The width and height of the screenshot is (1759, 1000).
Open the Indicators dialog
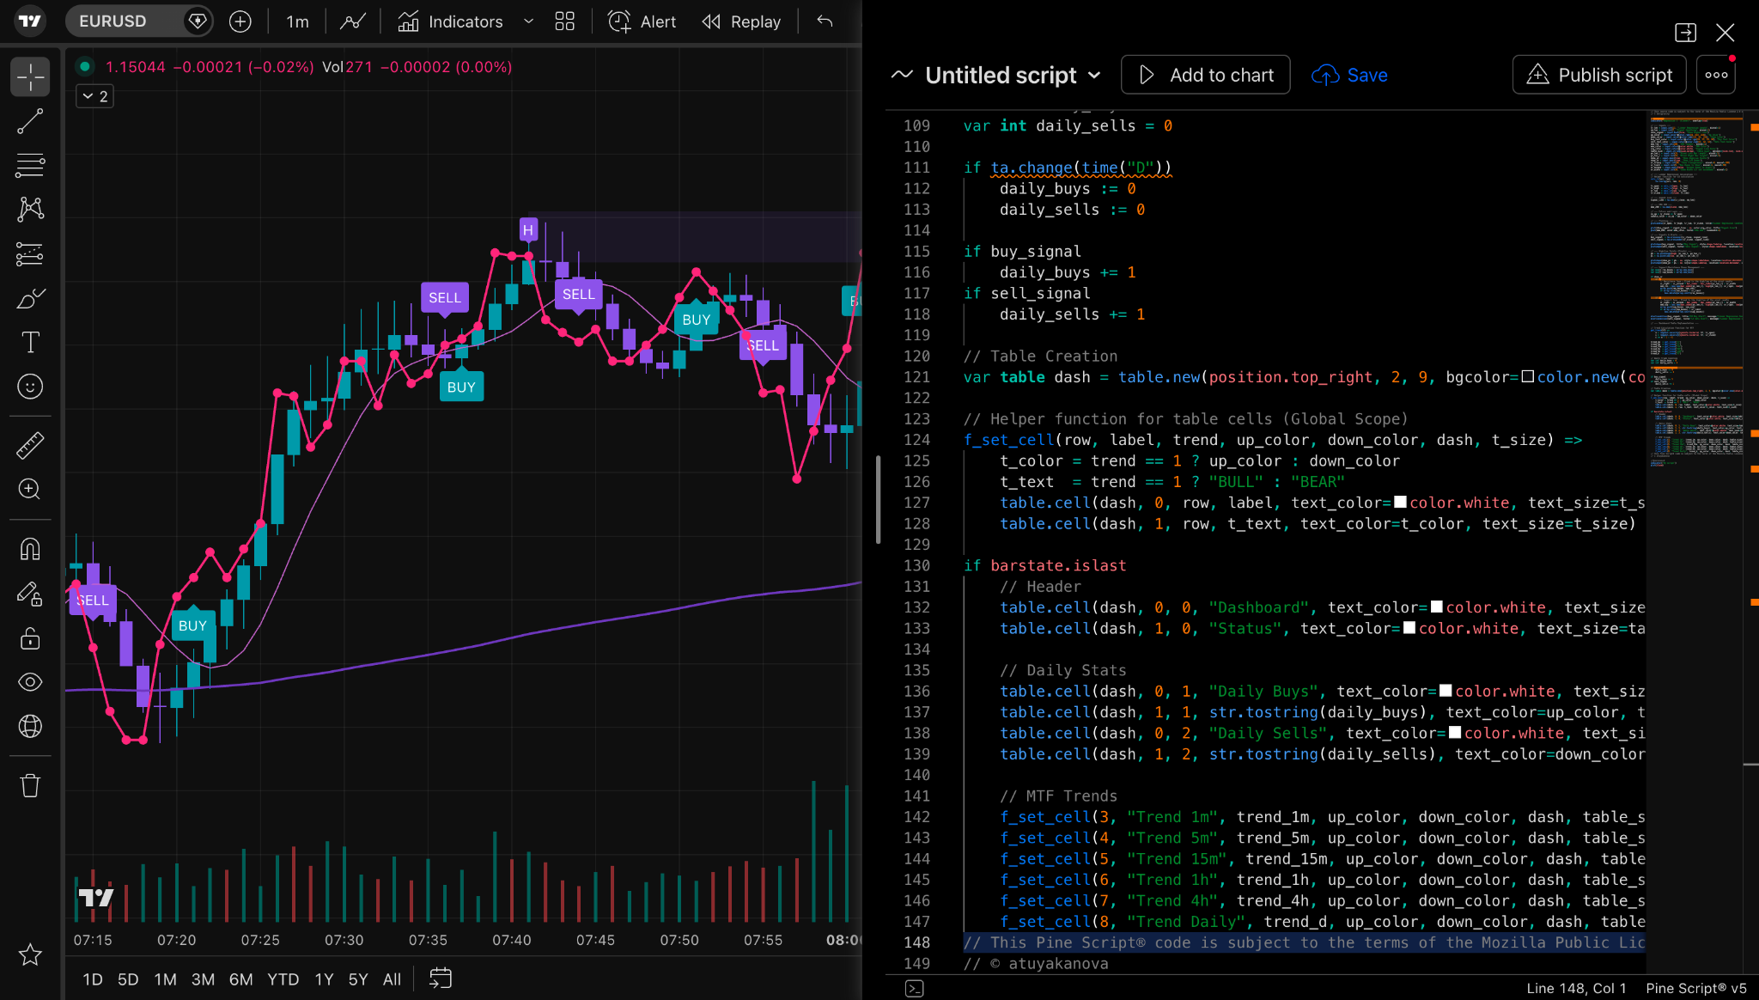(451, 21)
